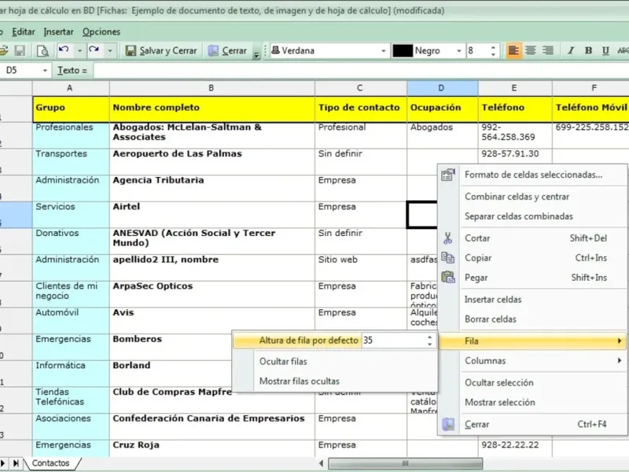Toggle italic formatting
629x472 pixels.
point(571,50)
